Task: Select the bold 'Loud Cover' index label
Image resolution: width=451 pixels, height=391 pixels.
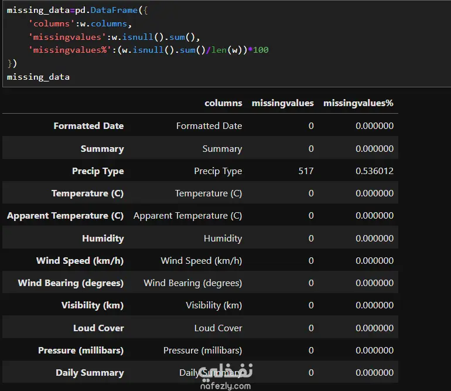Action: (98, 328)
